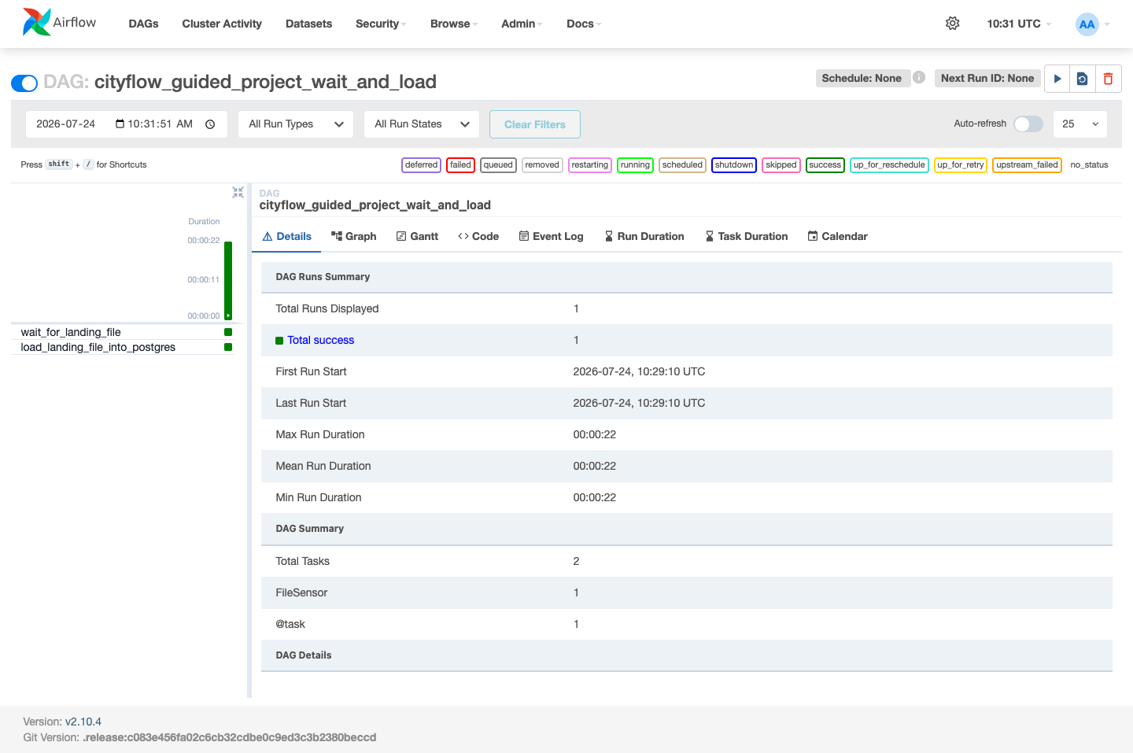The height and width of the screenshot is (753, 1133).
Task: Select the green DAG run duration bar
Action: [228, 279]
